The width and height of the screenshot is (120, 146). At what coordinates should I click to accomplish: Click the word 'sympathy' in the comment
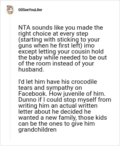(60, 88)
